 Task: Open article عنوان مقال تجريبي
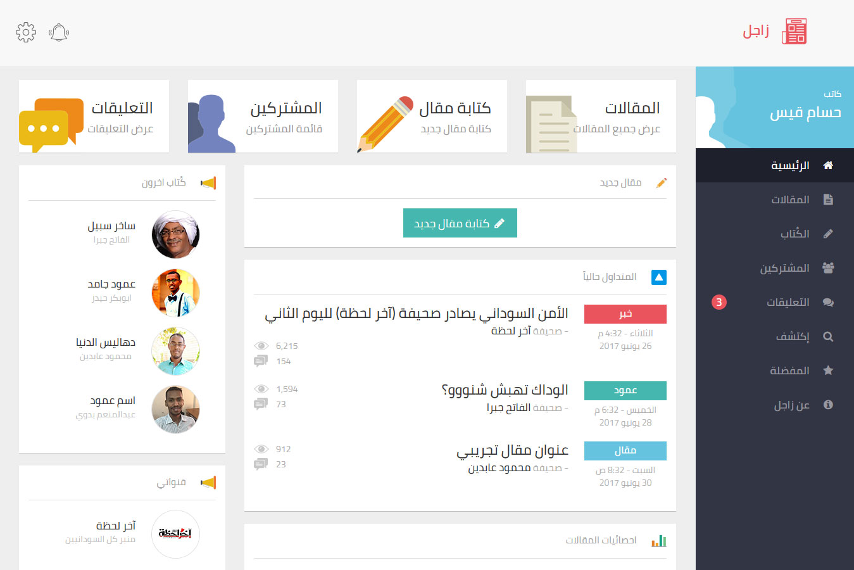click(512, 450)
